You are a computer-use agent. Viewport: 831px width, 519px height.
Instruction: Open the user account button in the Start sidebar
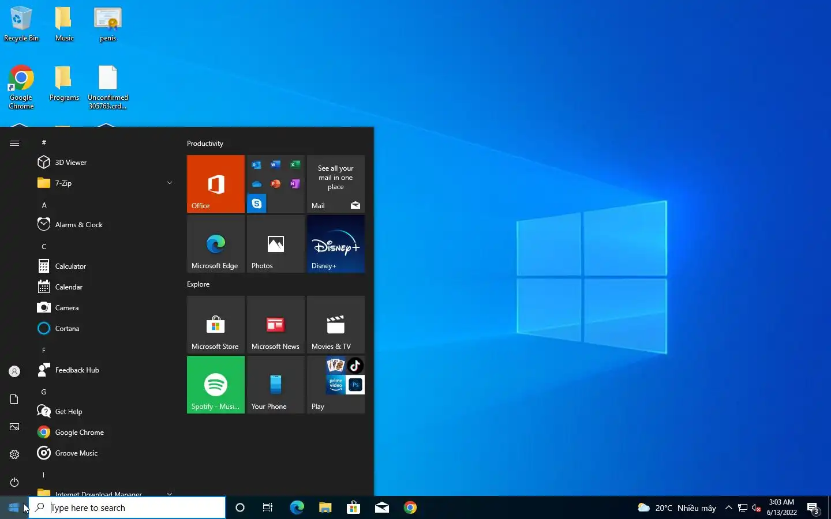click(x=14, y=371)
